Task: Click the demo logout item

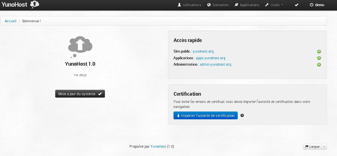Action: [317, 5]
